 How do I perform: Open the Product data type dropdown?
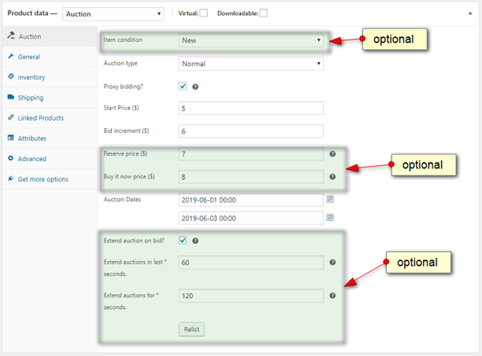click(x=114, y=13)
